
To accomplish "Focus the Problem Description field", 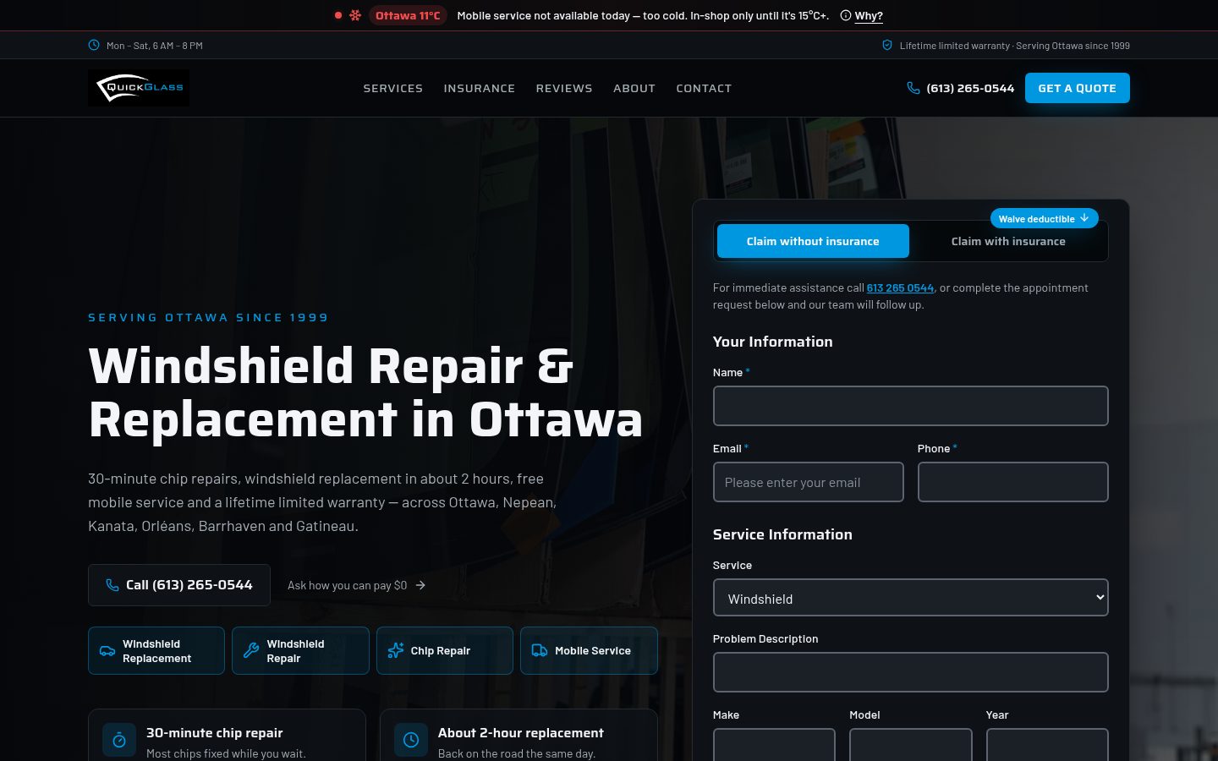I will click(x=911, y=672).
